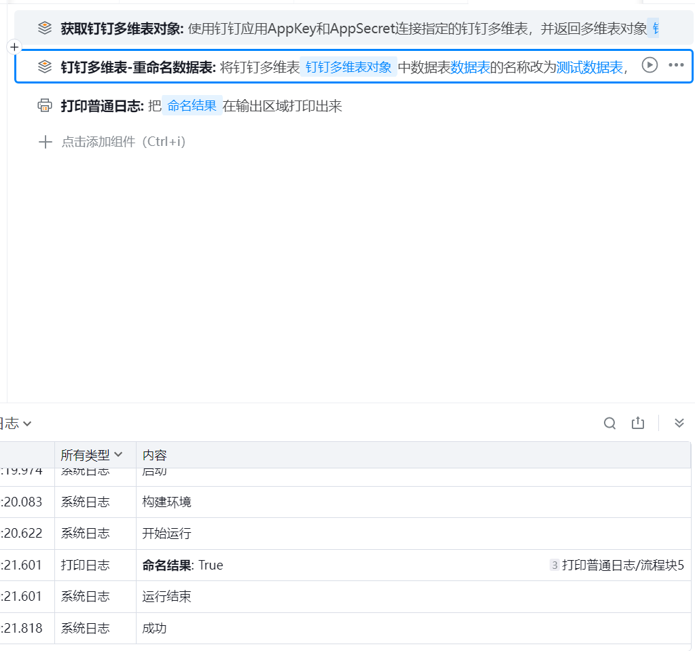Click the 内容 column header
695x651 pixels.
pos(154,455)
